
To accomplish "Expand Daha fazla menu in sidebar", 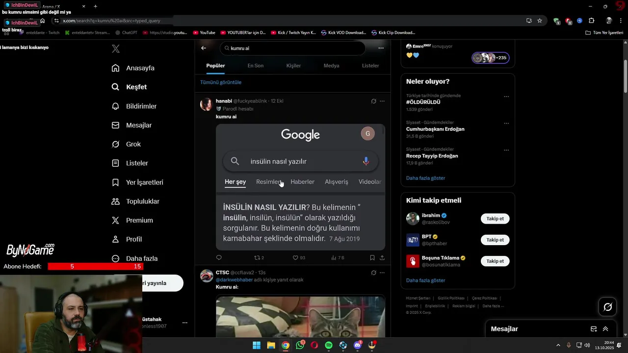I will (134, 258).
